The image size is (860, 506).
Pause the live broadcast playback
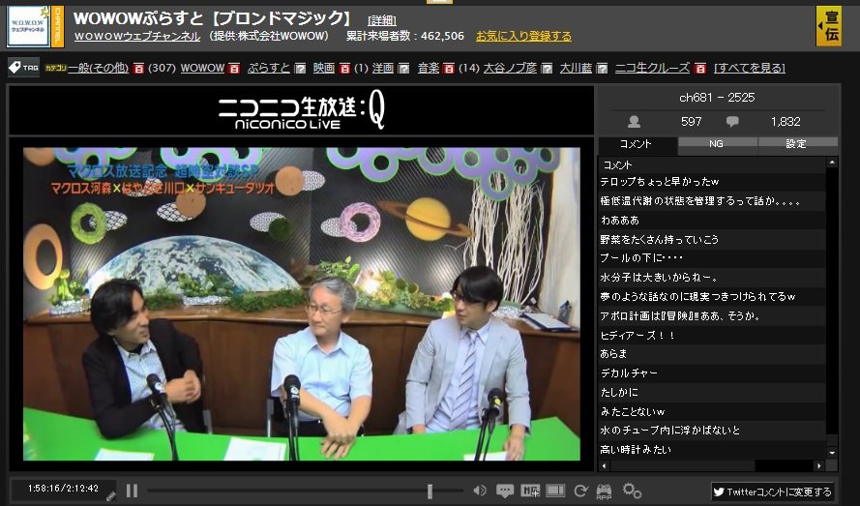click(132, 491)
